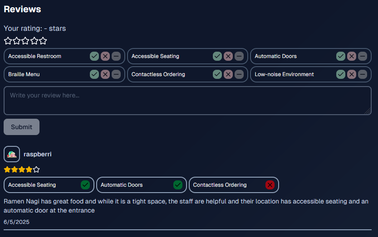Rate one star in your rating

[x=8, y=41]
